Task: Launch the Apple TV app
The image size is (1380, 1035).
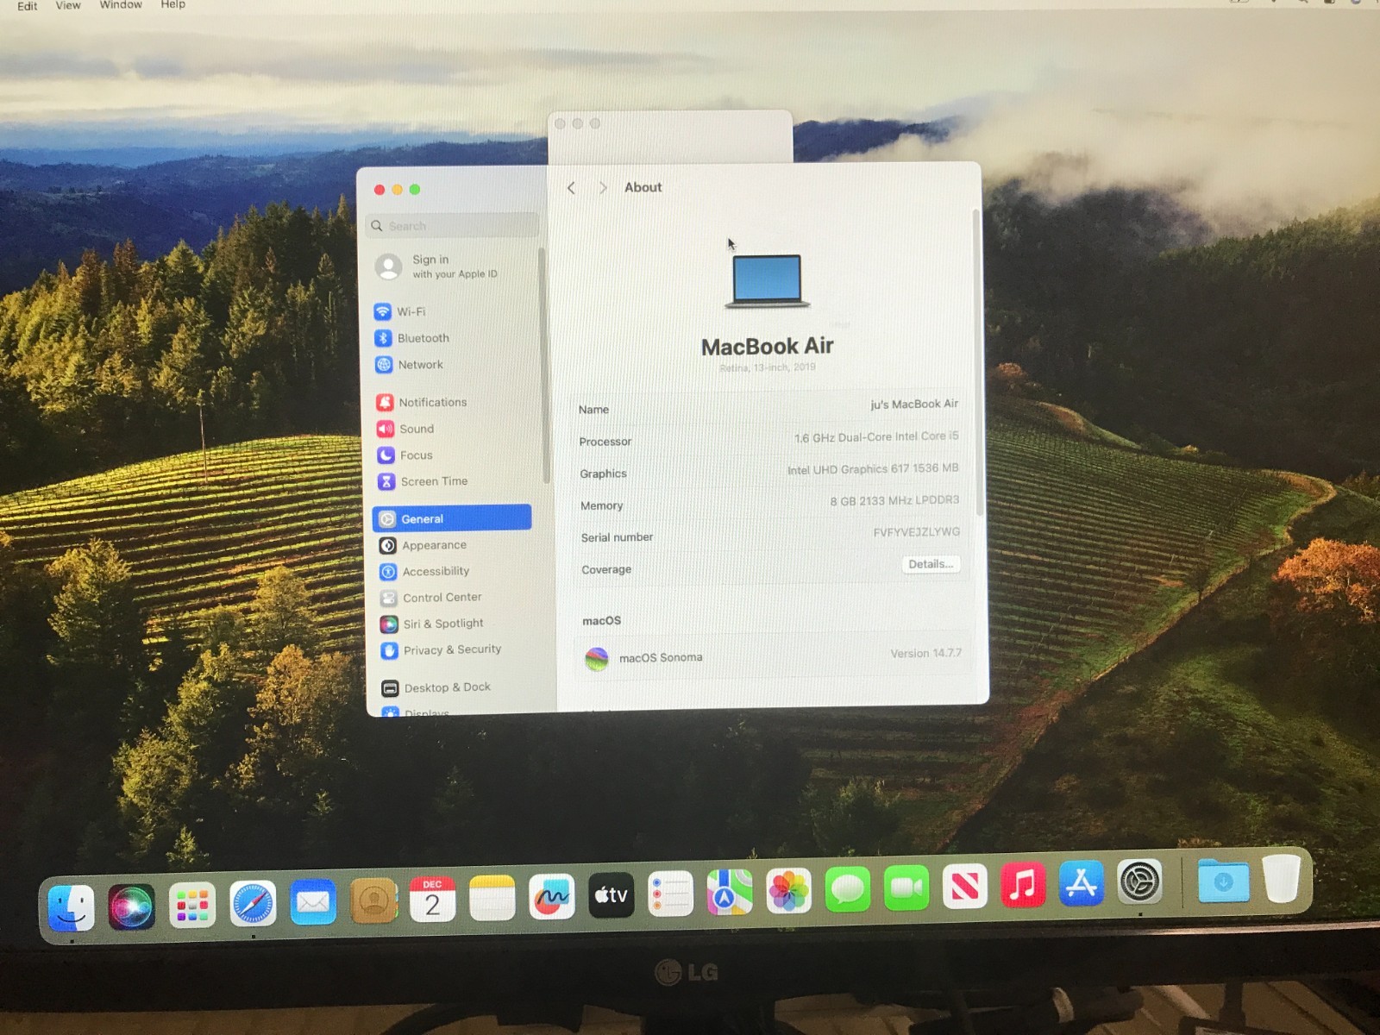Action: tap(611, 895)
